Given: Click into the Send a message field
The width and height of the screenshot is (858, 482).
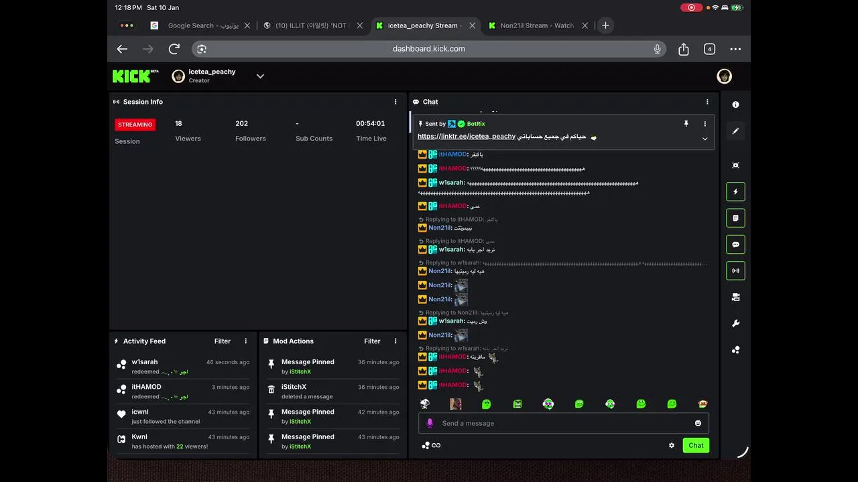Looking at the screenshot, I should (564, 423).
